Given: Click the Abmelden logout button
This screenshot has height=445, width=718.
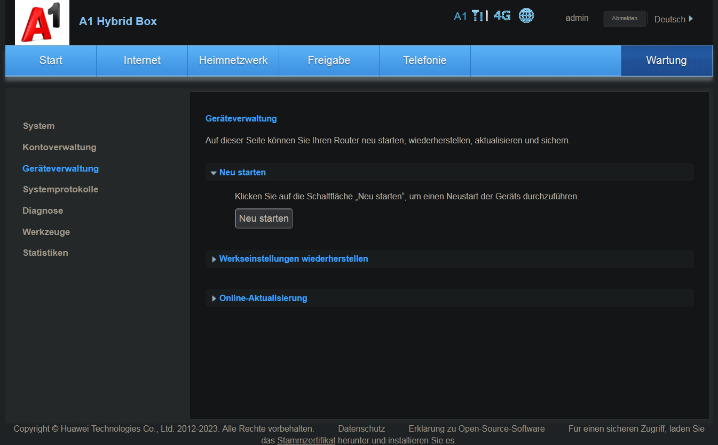Looking at the screenshot, I should click(x=625, y=19).
